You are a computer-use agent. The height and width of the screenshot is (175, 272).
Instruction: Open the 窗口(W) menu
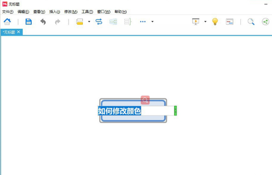click(x=104, y=11)
